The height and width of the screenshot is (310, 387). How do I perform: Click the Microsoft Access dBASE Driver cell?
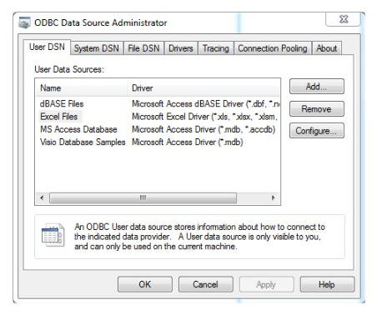[x=206, y=103]
